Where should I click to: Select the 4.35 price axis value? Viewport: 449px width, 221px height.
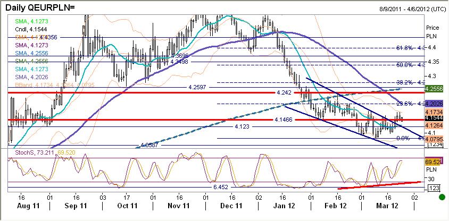tap(433, 62)
